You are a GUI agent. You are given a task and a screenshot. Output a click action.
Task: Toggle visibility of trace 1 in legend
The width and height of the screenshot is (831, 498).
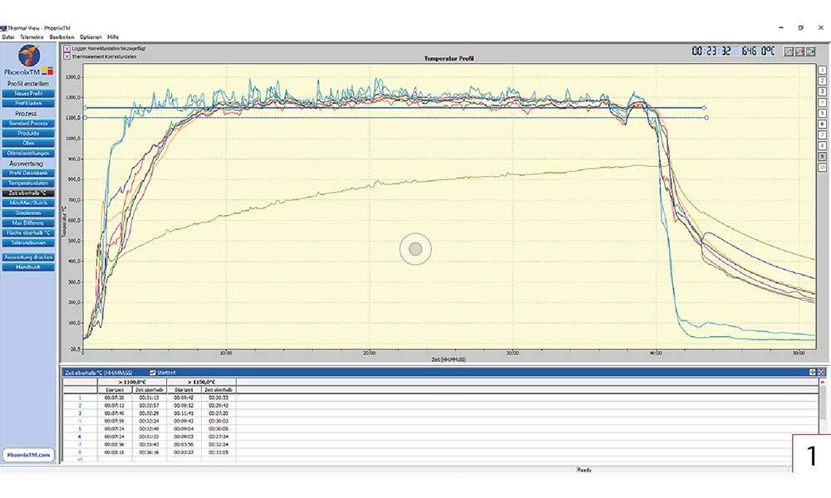point(822,71)
